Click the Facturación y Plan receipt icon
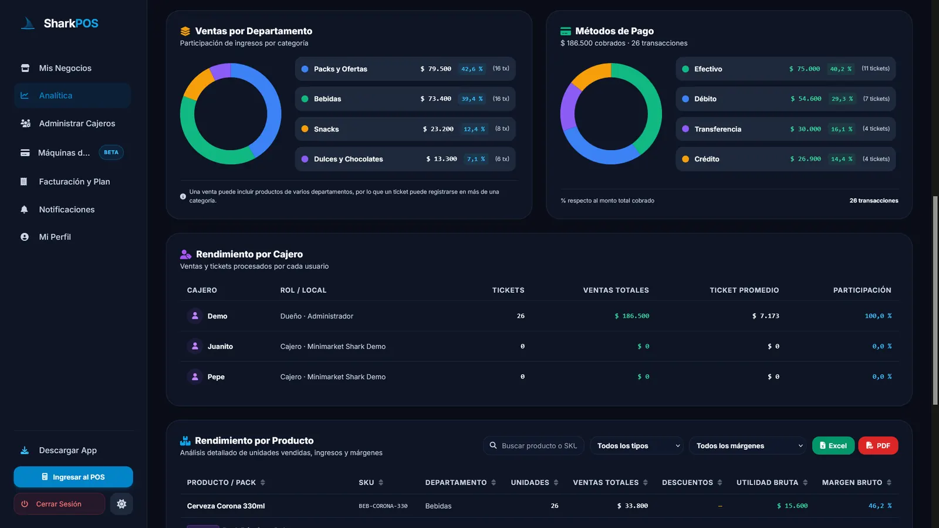939x528 pixels. (x=24, y=182)
